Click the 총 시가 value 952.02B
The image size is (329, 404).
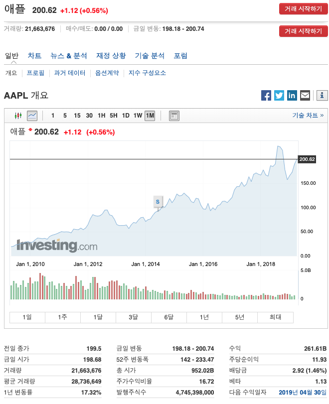coord(203,371)
